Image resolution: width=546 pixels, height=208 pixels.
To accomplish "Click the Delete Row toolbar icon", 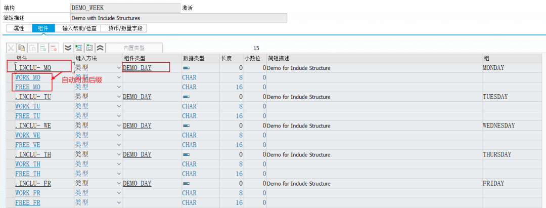I will point(54,48).
